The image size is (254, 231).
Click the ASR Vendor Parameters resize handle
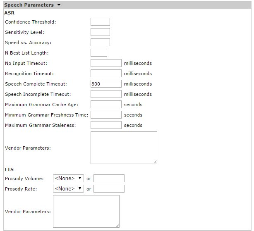click(155, 162)
